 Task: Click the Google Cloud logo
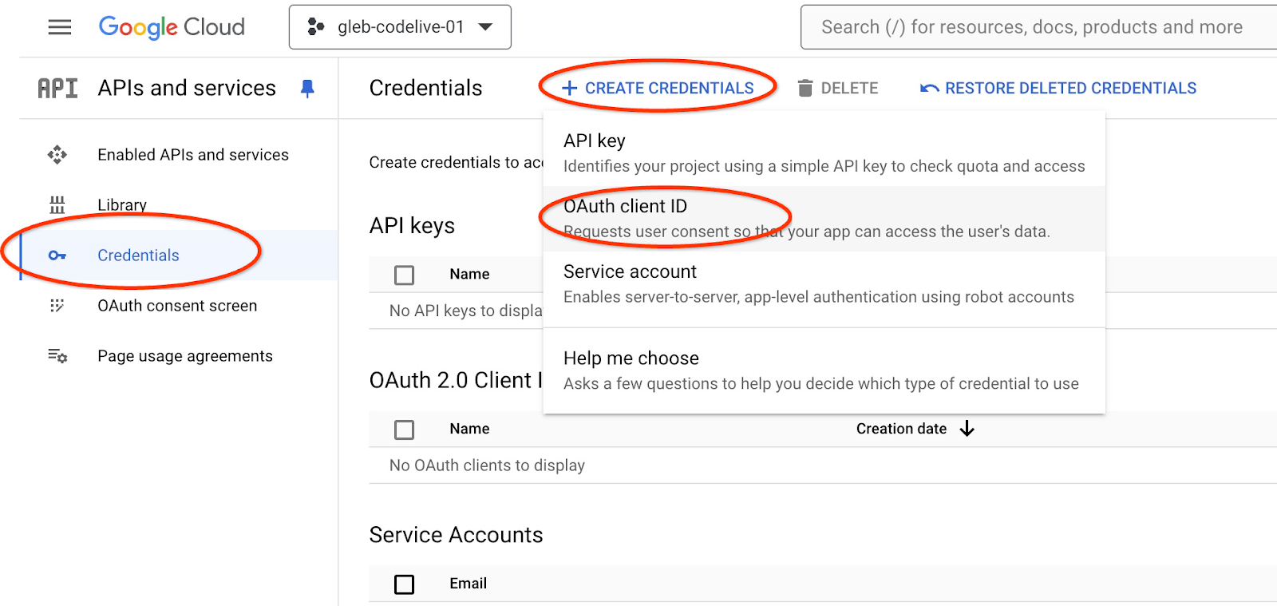172,27
